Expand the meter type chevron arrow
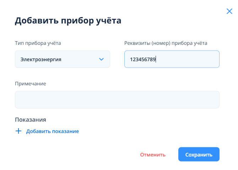Screen dimensions: 238x170 [x=101, y=59]
